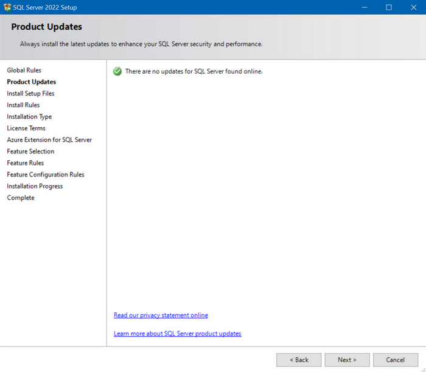Open Feature Selection step
This screenshot has height=372, width=426.
click(x=30, y=152)
